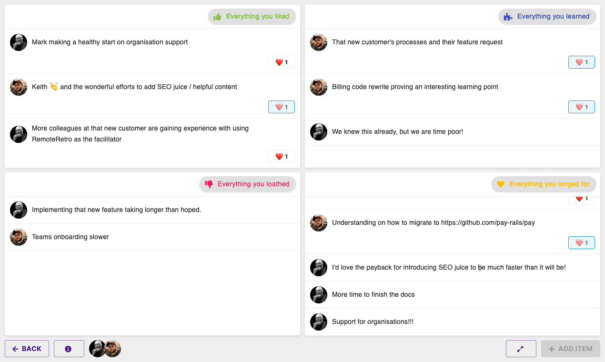The height and width of the screenshot is (362, 605).
Task: Toggle heart vote on Mark organisation support item
Action: click(282, 62)
